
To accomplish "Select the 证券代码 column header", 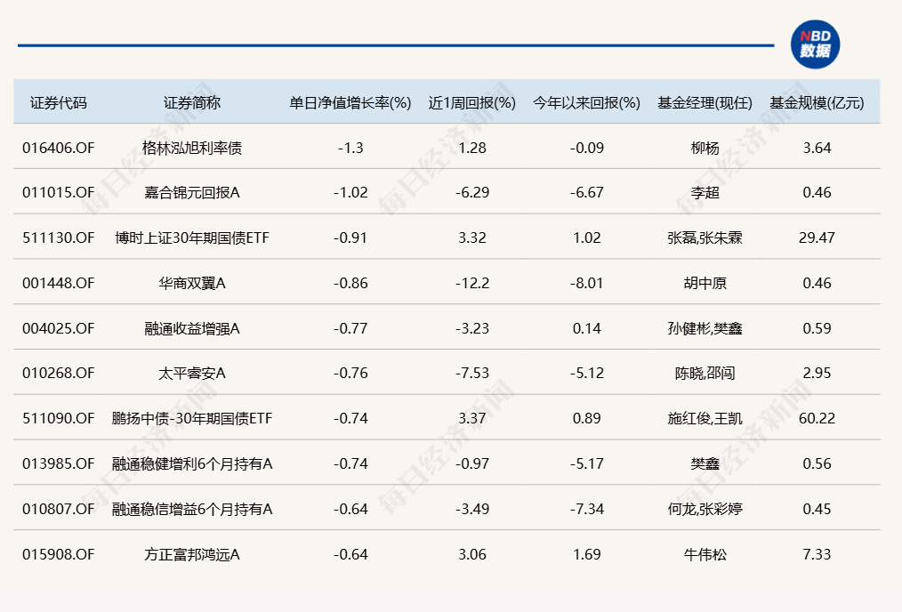I will click(58, 103).
